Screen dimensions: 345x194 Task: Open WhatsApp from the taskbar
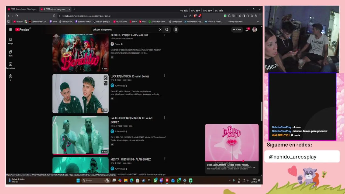point(179,181)
